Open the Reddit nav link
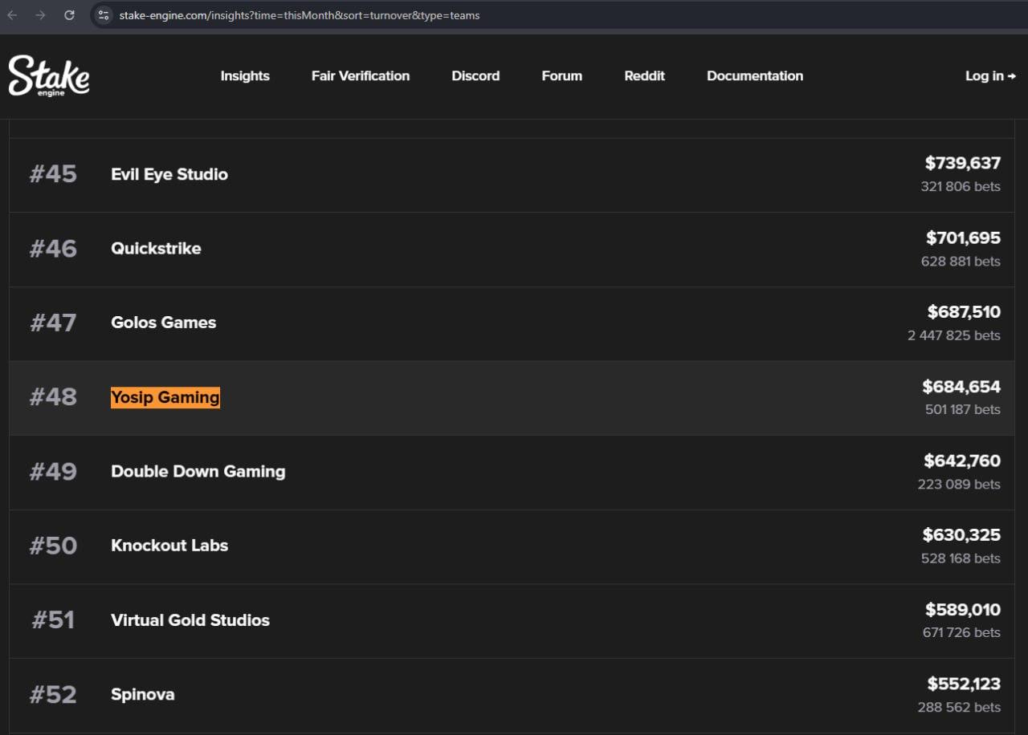Screen dimensions: 1028x735 pos(645,76)
